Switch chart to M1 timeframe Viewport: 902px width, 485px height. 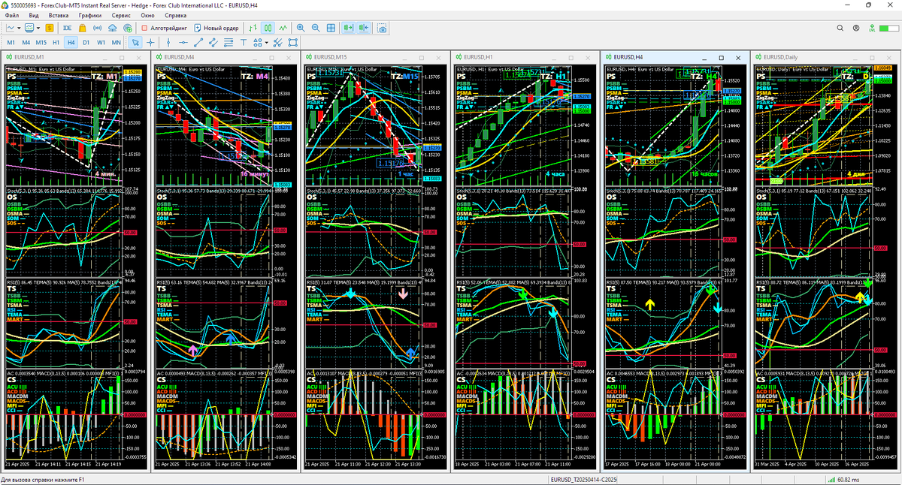pos(11,43)
